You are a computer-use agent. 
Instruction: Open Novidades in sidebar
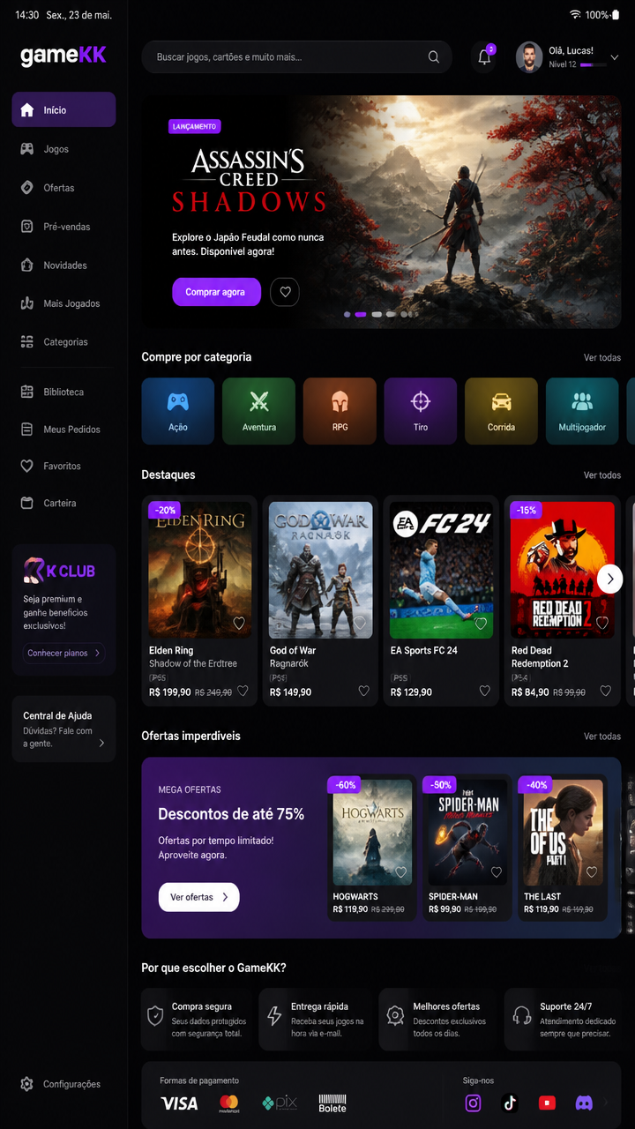tap(63, 265)
